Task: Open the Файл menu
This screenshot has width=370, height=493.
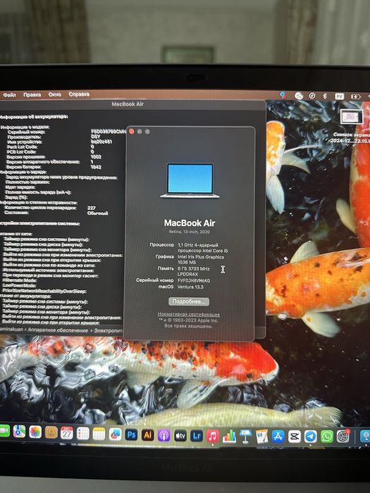Action: [x=9, y=94]
